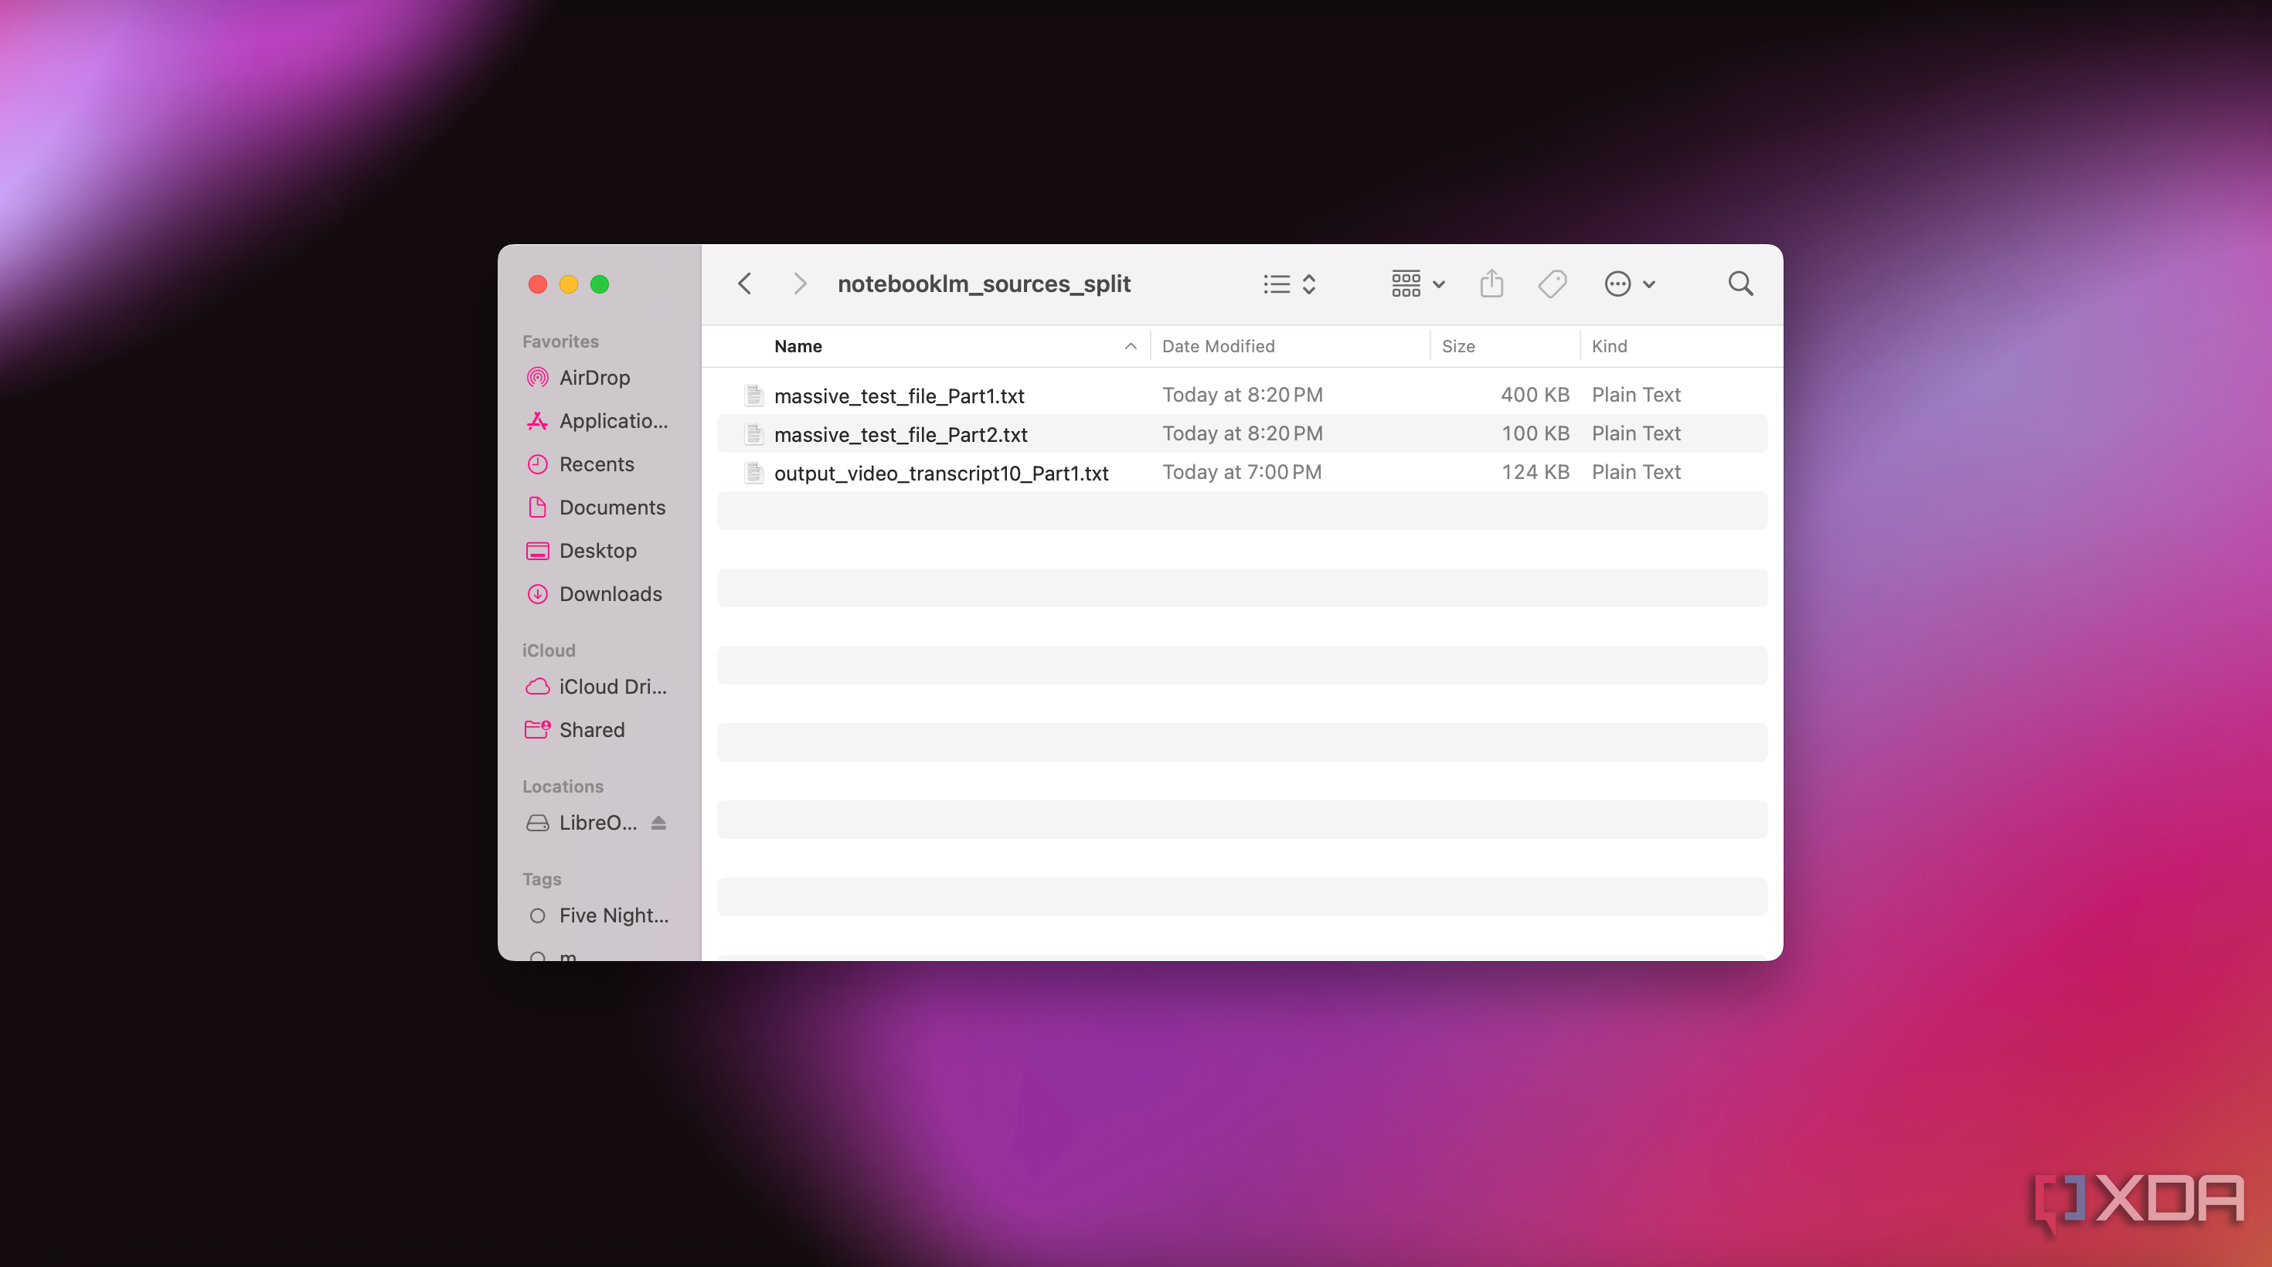Select massive_test_file_Part1.txt

[899, 396]
